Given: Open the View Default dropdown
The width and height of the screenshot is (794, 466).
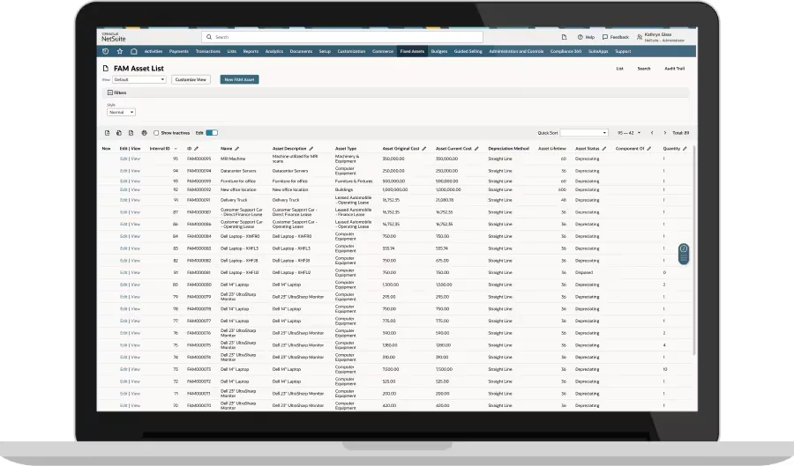Looking at the screenshot, I should click(x=139, y=80).
